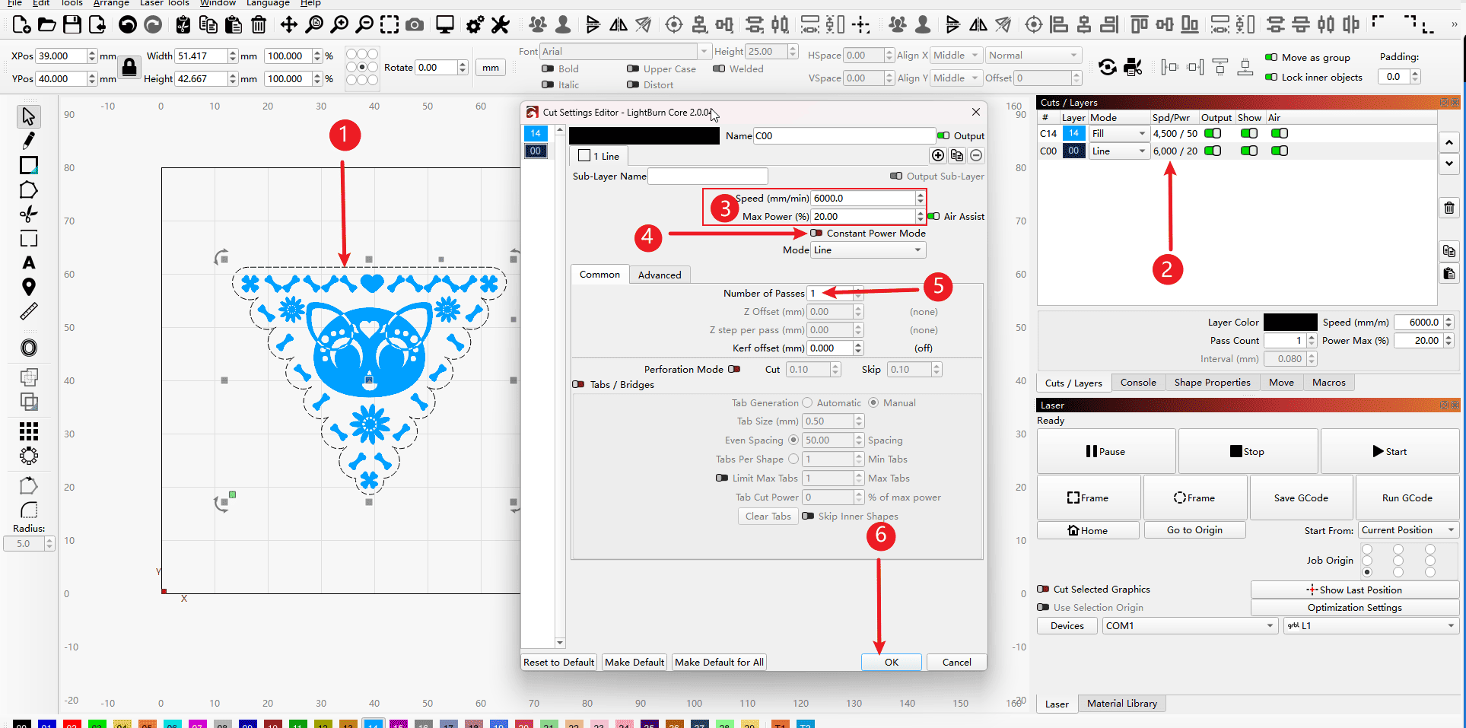Select the Measure ruler tool

[28, 312]
